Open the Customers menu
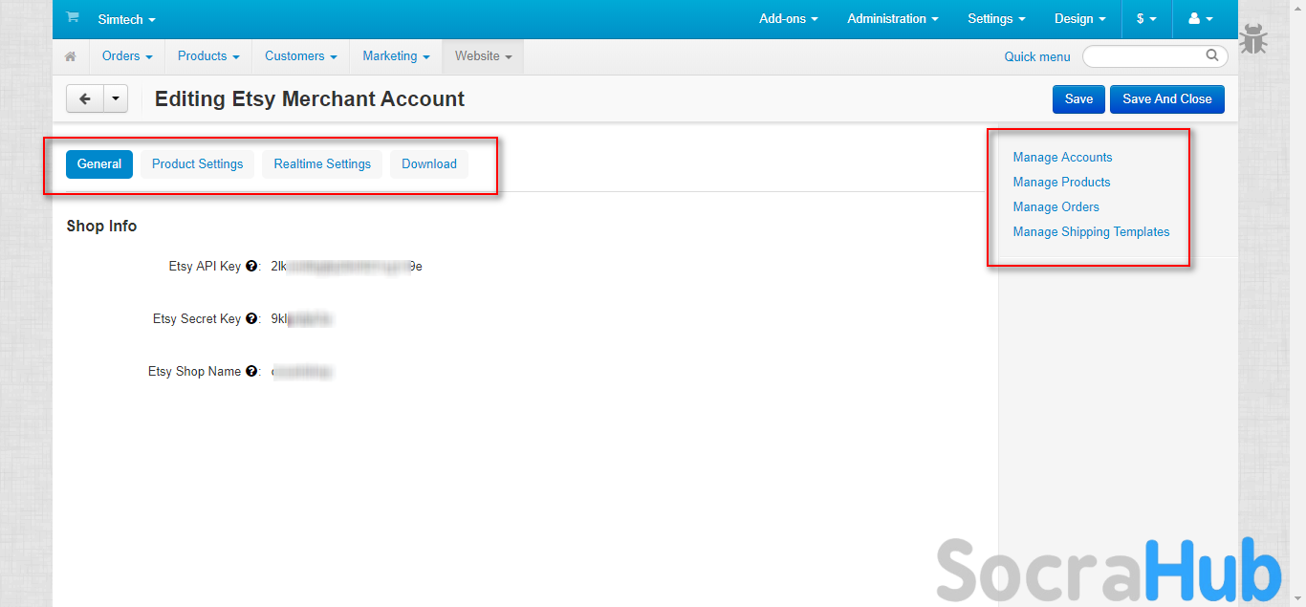 coord(300,56)
